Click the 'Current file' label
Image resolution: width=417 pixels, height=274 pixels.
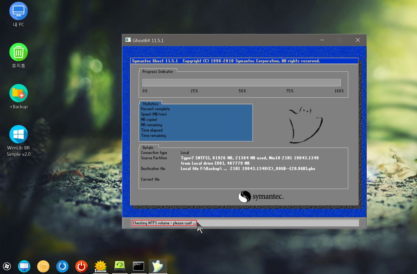[x=150, y=179]
